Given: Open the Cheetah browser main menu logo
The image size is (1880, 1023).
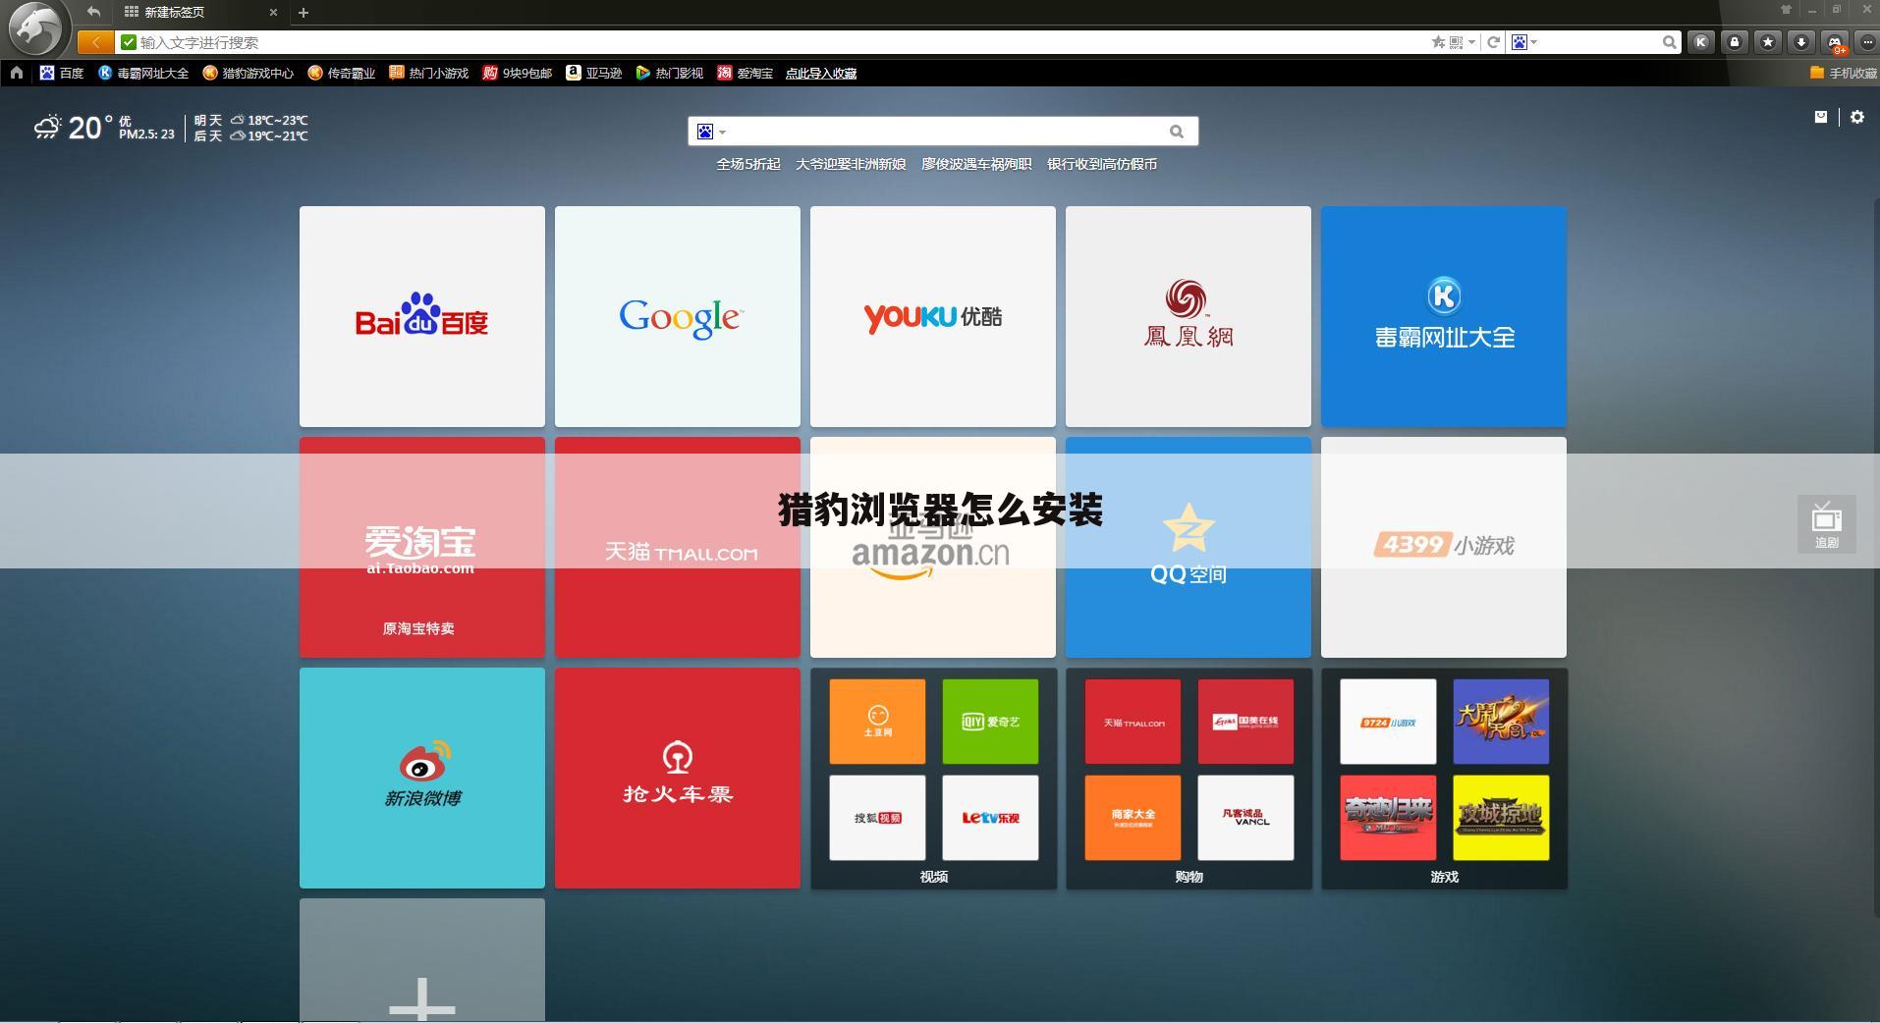Looking at the screenshot, I should click(x=37, y=27).
